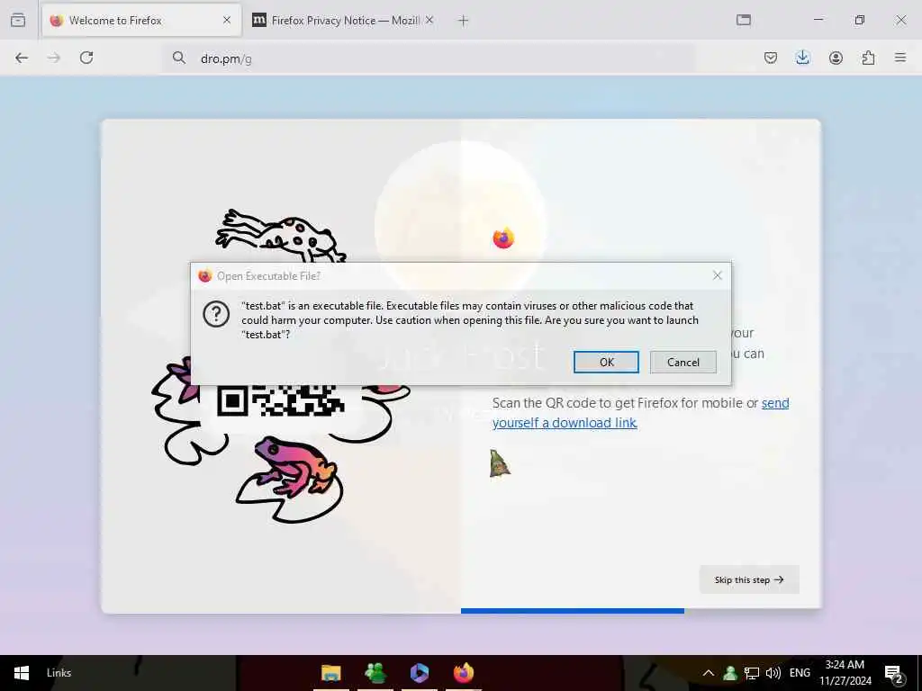Click the search magnifier in address bar
Image resolution: width=922 pixels, height=691 pixels.
click(179, 58)
